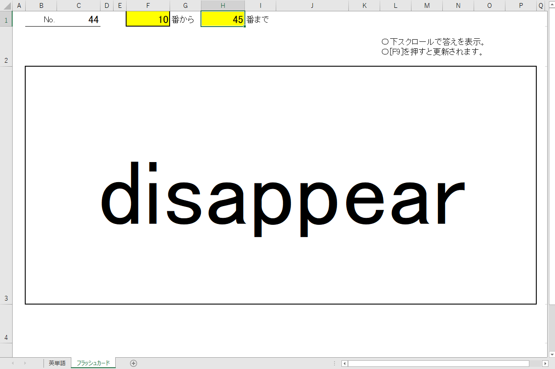555x369 pixels.
Task: Switch to the 英単語 sheet tab
Action: pyautogui.click(x=57, y=363)
